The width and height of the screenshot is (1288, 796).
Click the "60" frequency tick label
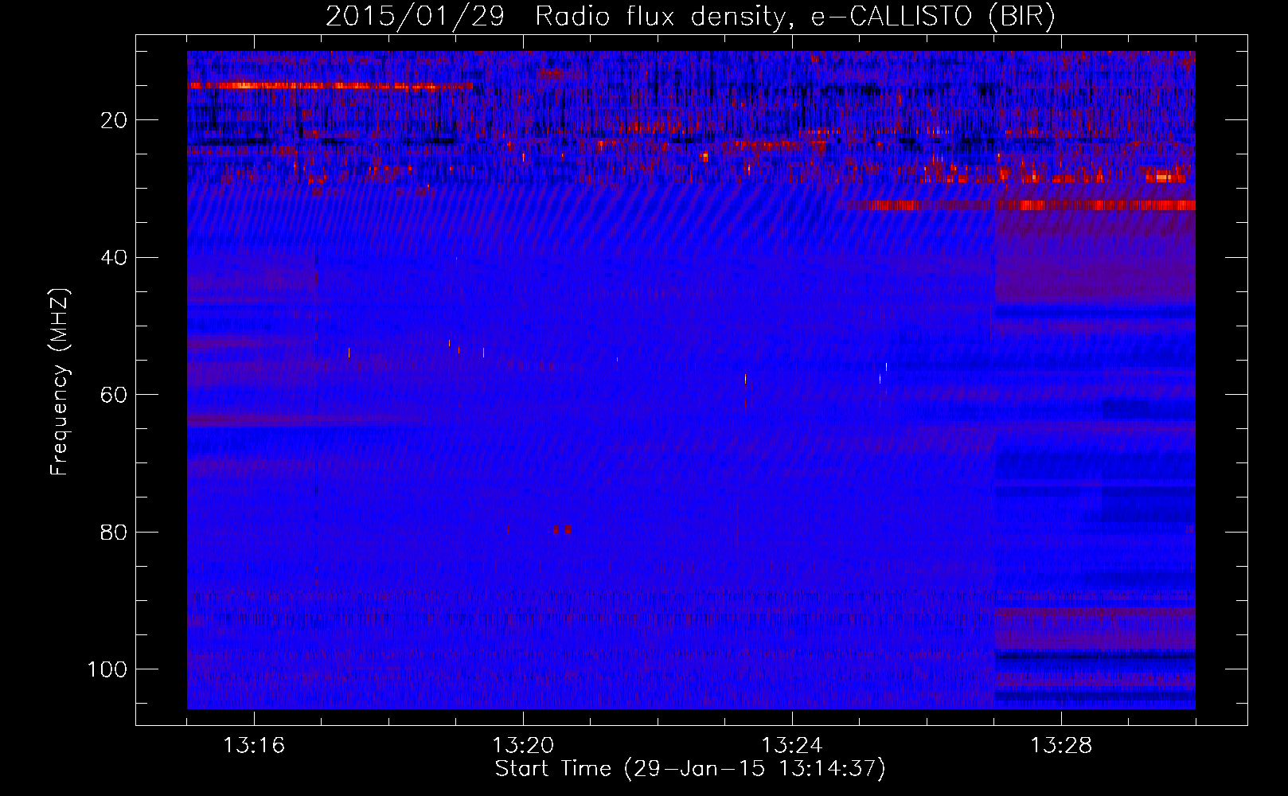pos(114,395)
